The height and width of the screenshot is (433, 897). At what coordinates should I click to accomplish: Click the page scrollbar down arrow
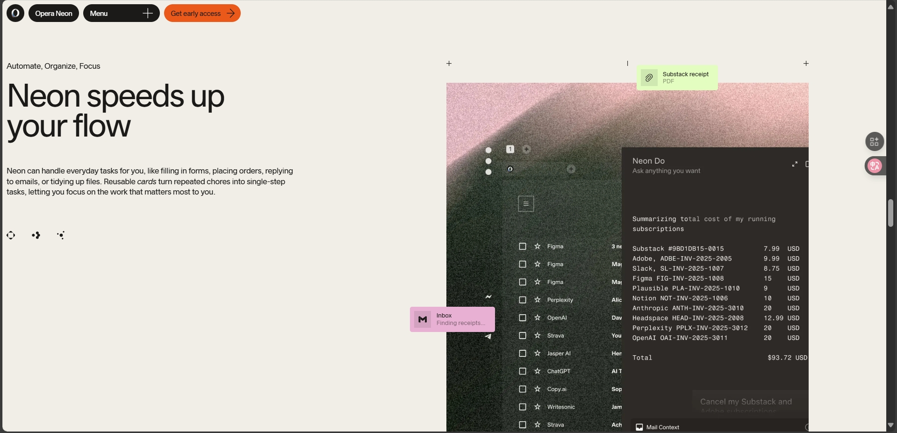click(891, 425)
